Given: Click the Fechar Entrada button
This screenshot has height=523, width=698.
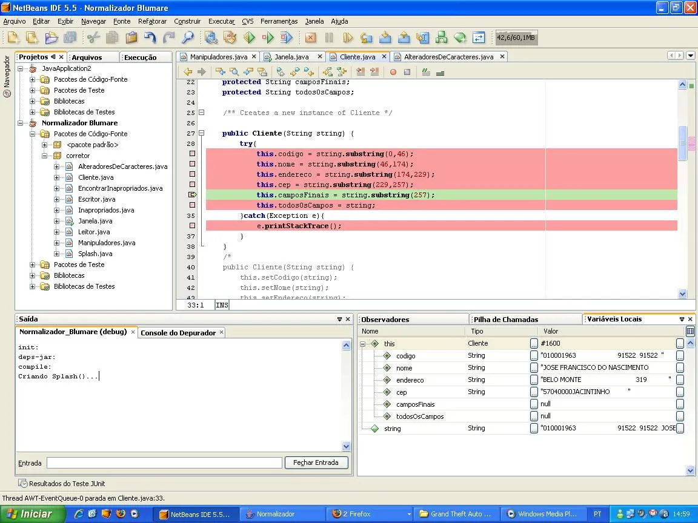Looking at the screenshot, I should pyautogui.click(x=316, y=462).
